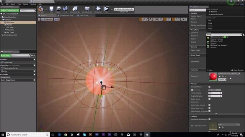Open the Textures dropdown under Element 0

(222, 80)
